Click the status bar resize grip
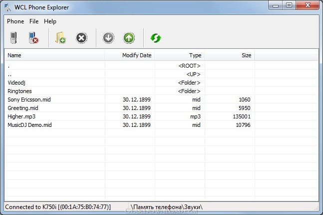 [x=316, y=208]
